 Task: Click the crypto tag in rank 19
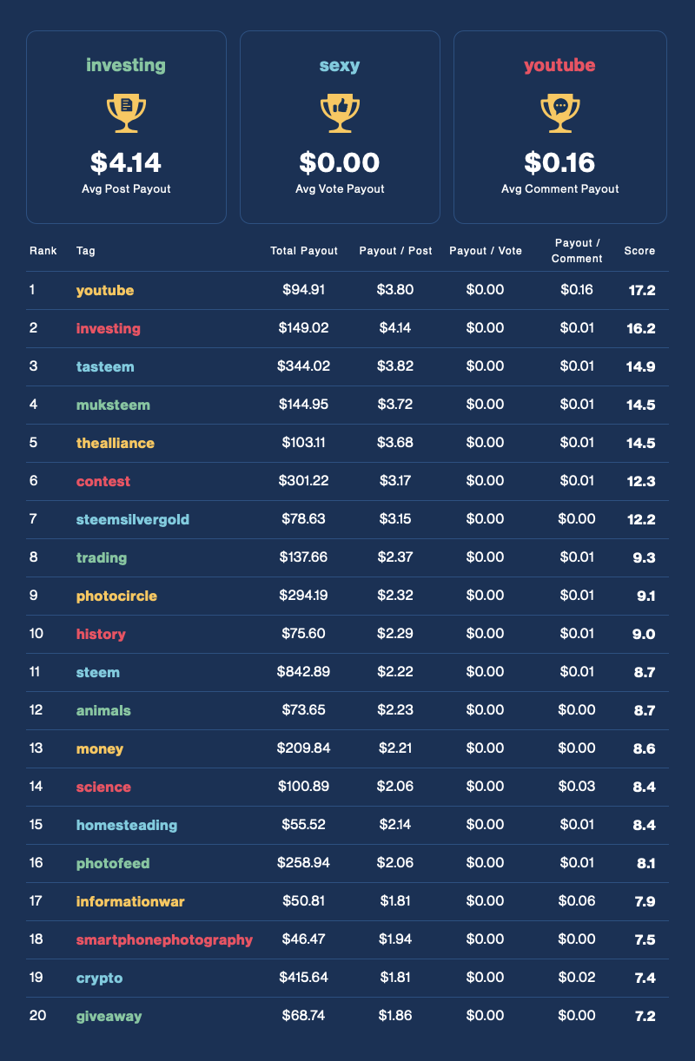click(x=99, y=978)
